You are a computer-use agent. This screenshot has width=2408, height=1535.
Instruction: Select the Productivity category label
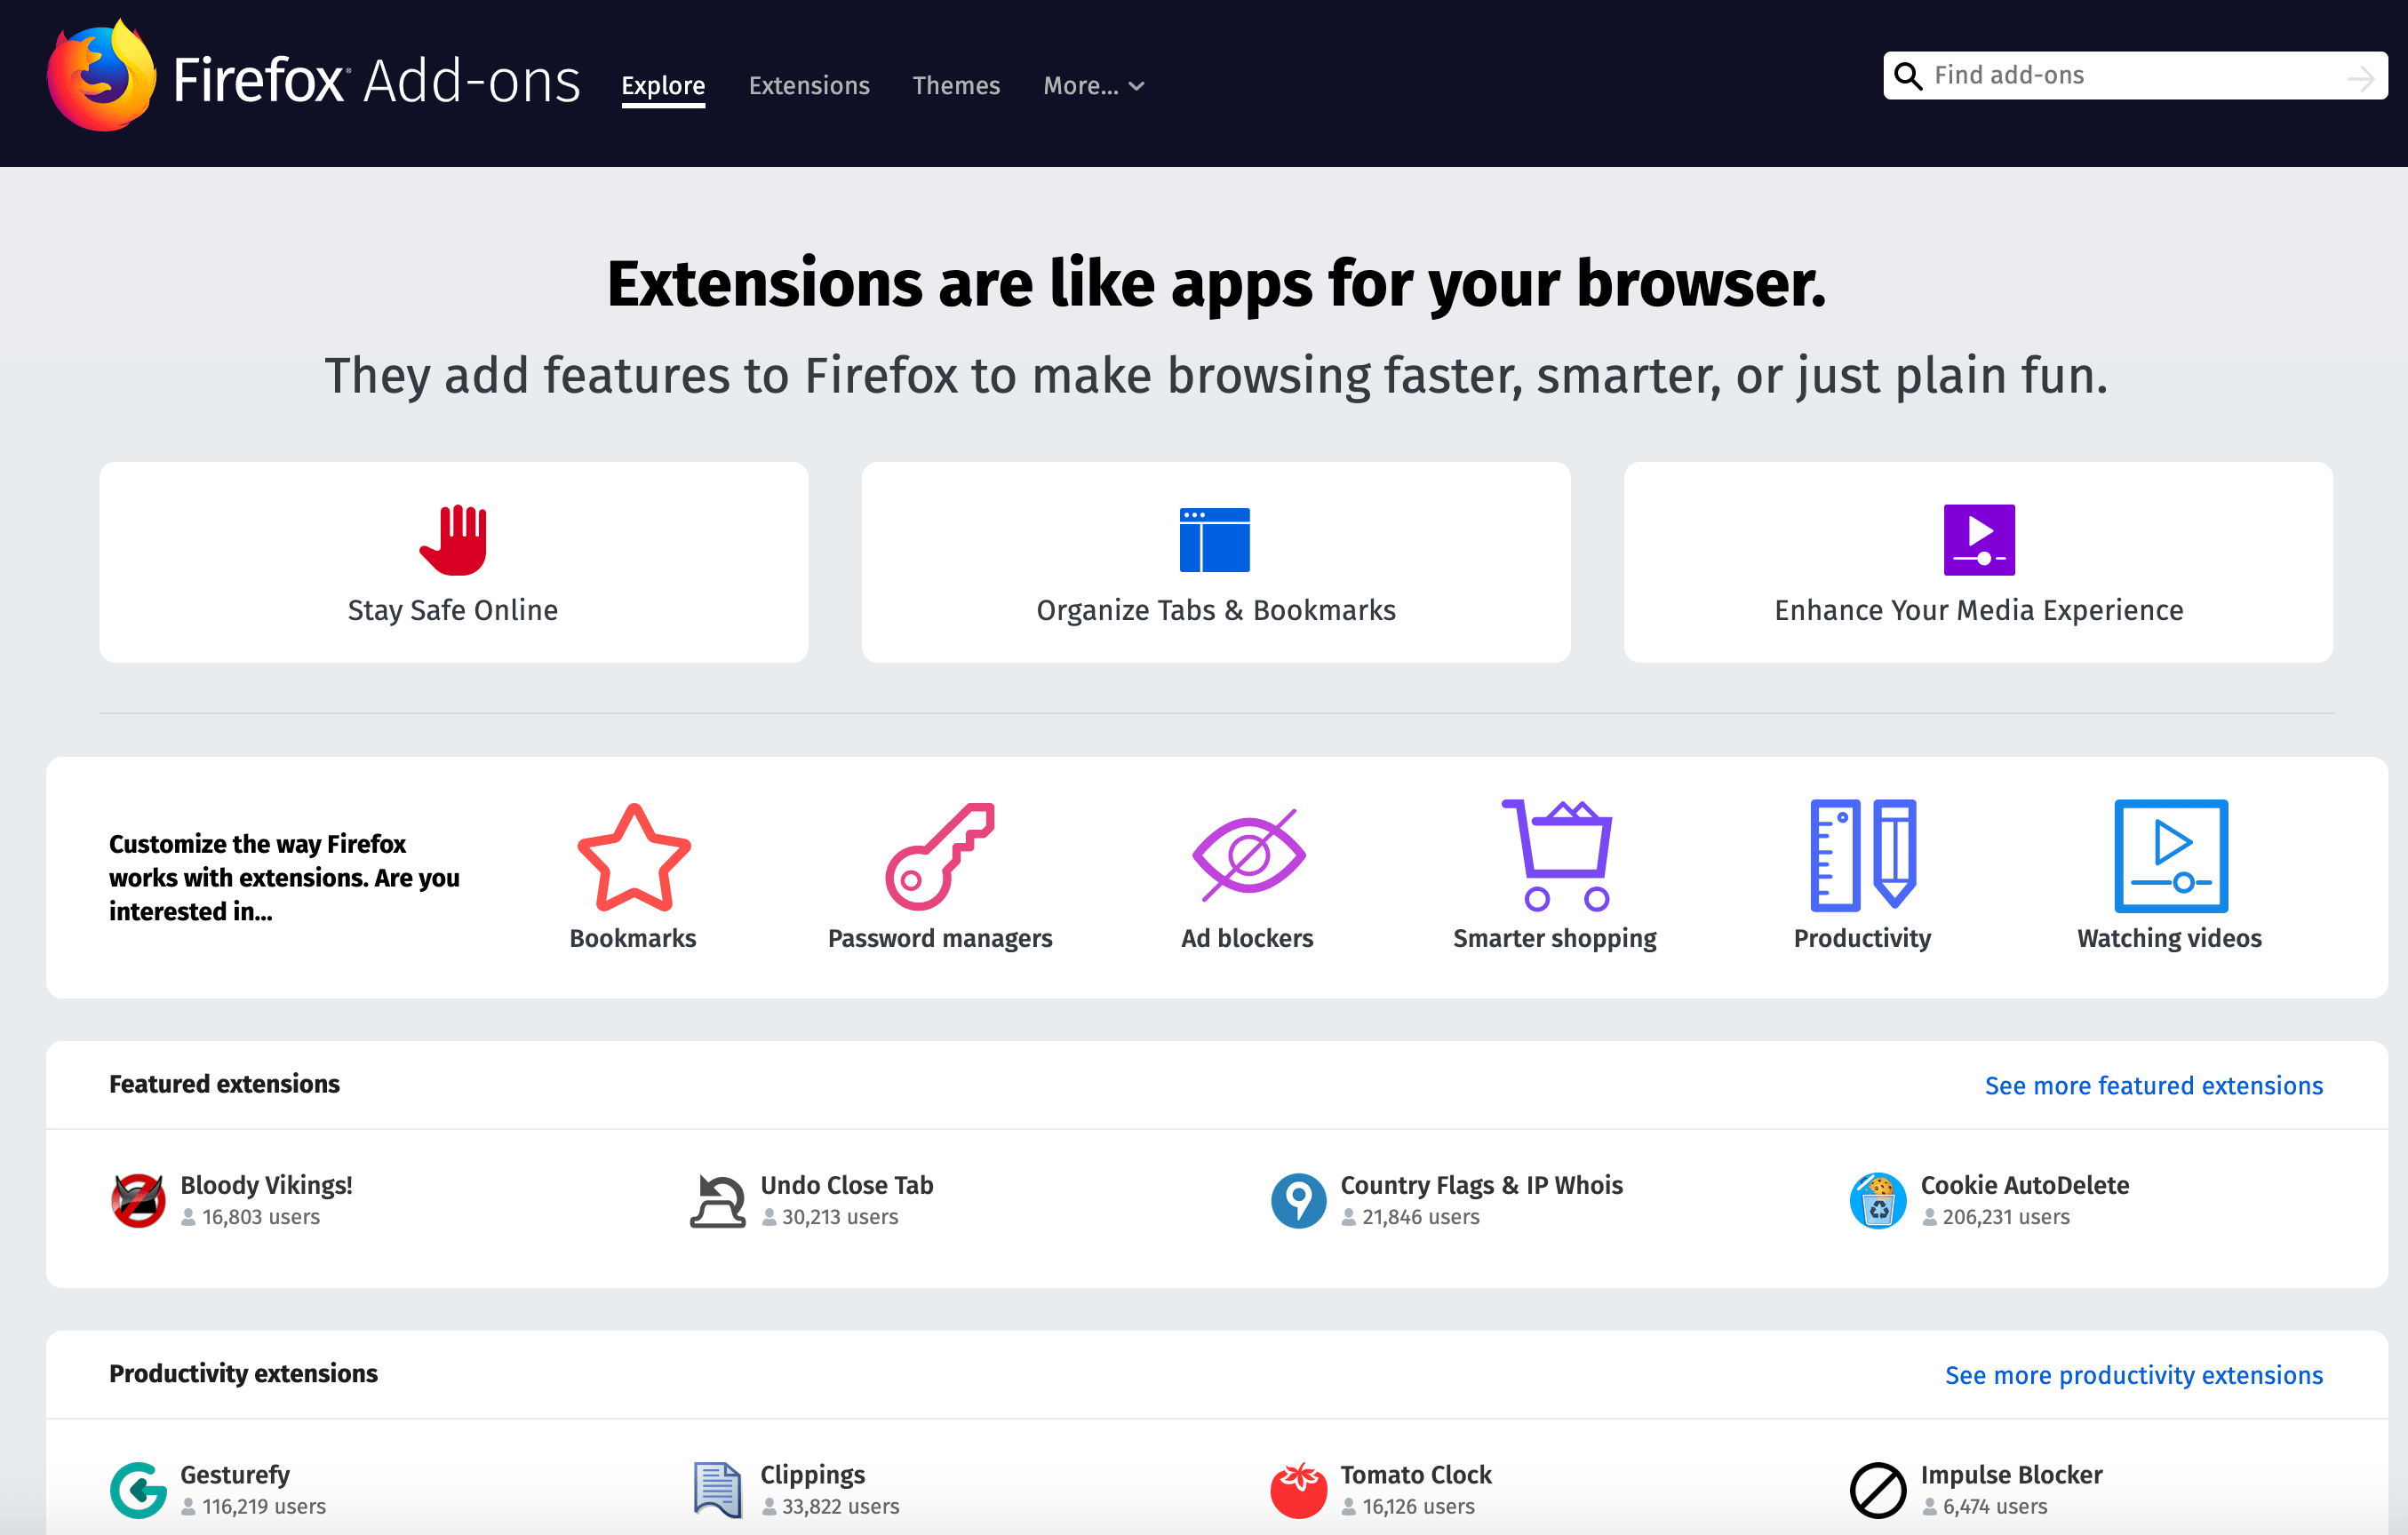click(x=1862, y=938)
